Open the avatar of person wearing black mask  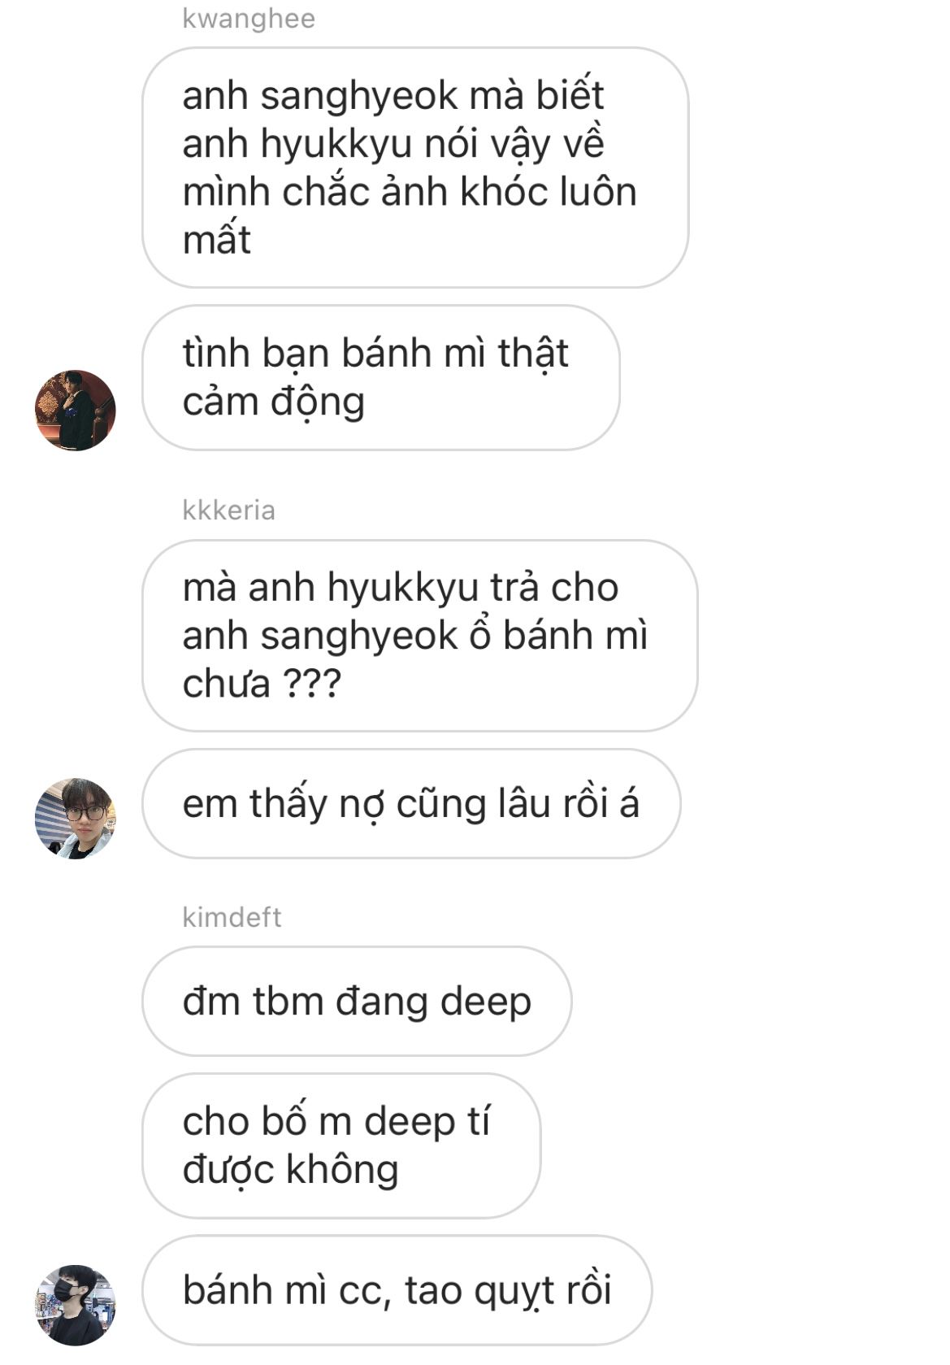coord(75,1304)
